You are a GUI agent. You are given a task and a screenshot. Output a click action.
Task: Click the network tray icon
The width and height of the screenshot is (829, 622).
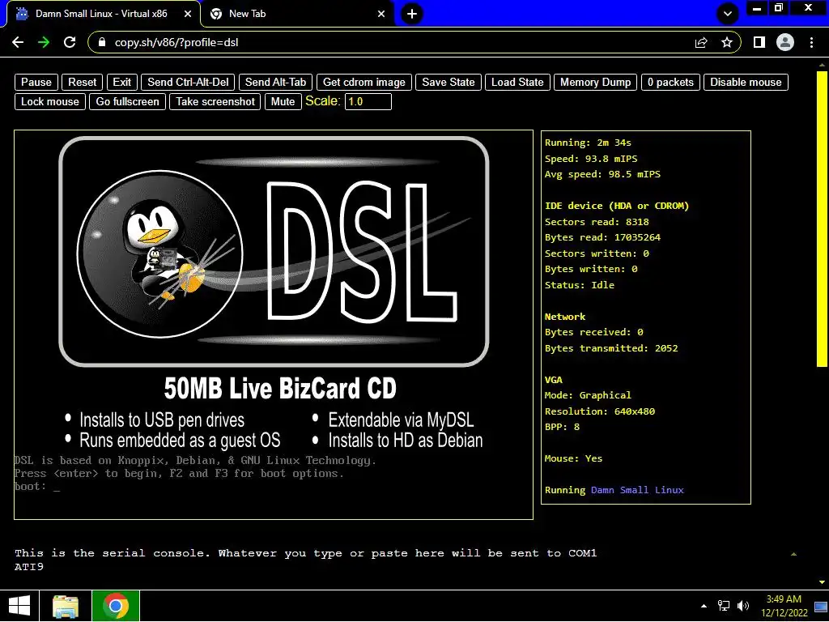click(723, 606)
